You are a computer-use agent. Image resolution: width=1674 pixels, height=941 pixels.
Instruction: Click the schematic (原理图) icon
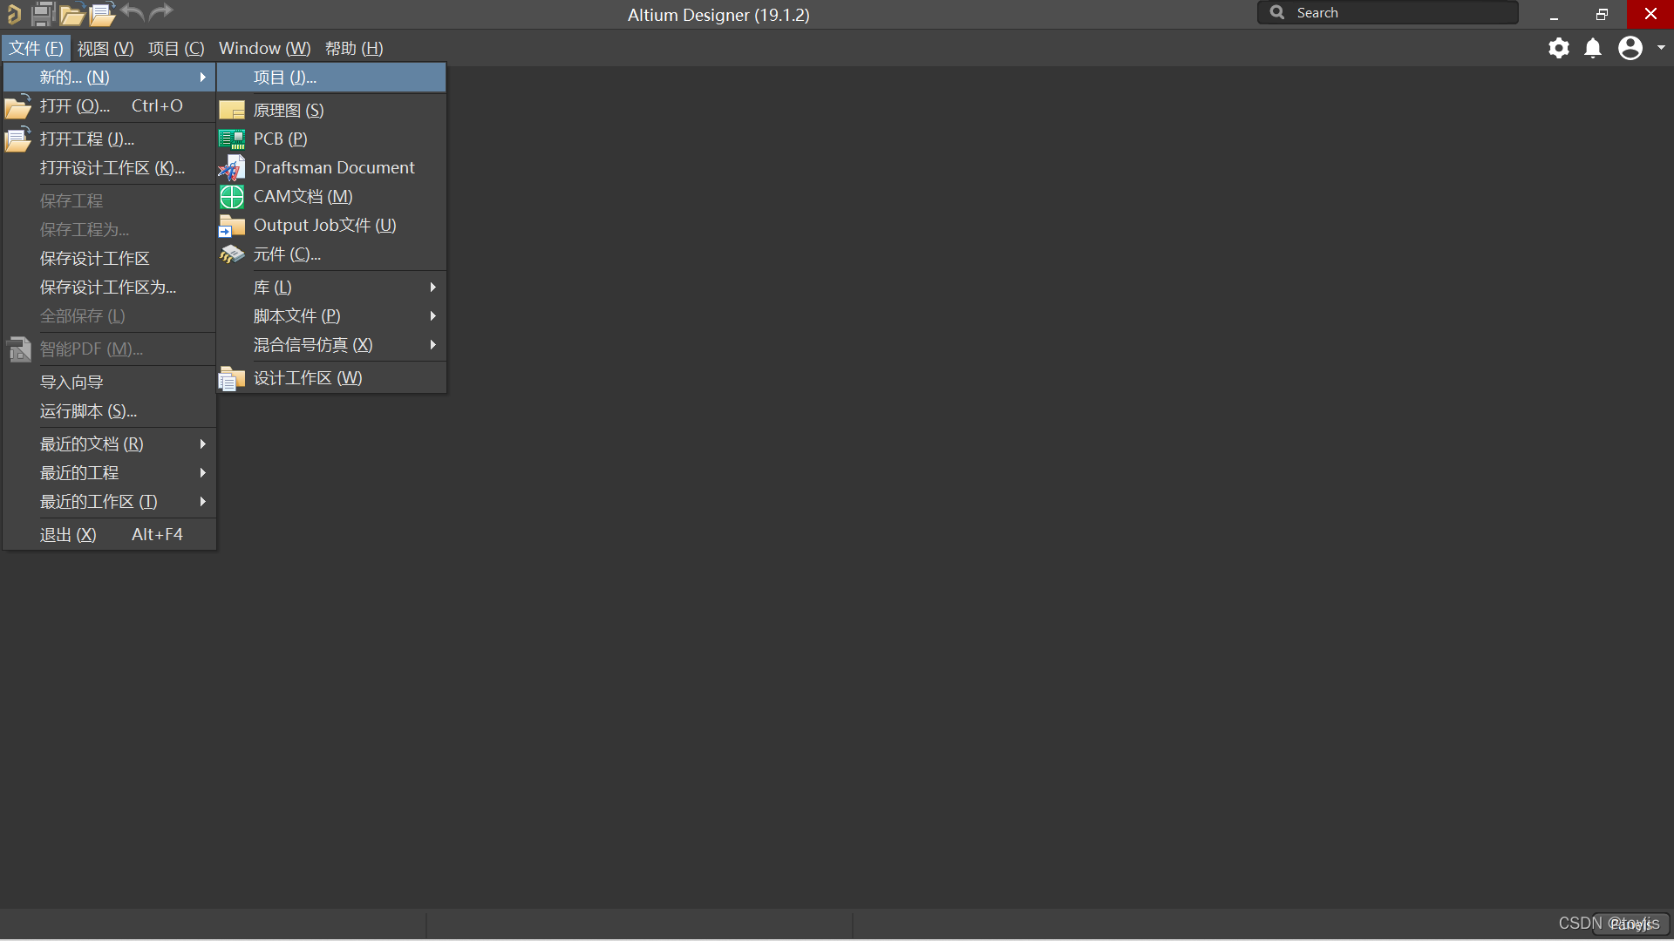point(232,111)
